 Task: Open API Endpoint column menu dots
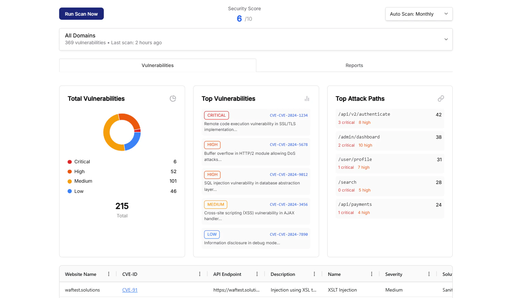tap(257, 274)
